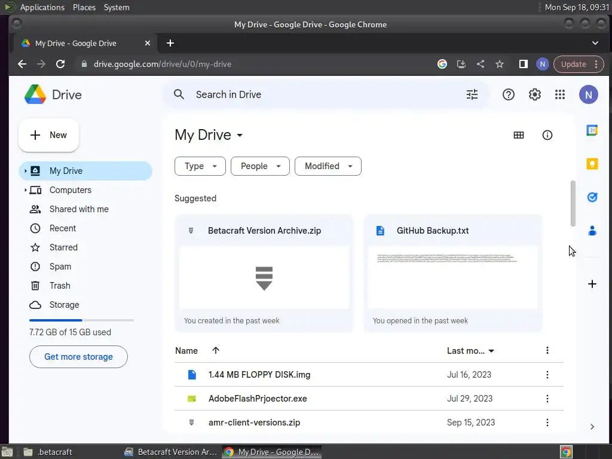The width and height of the screenshot is (612, 459).
Task: Switch to grid layout view
Action: 518,135
